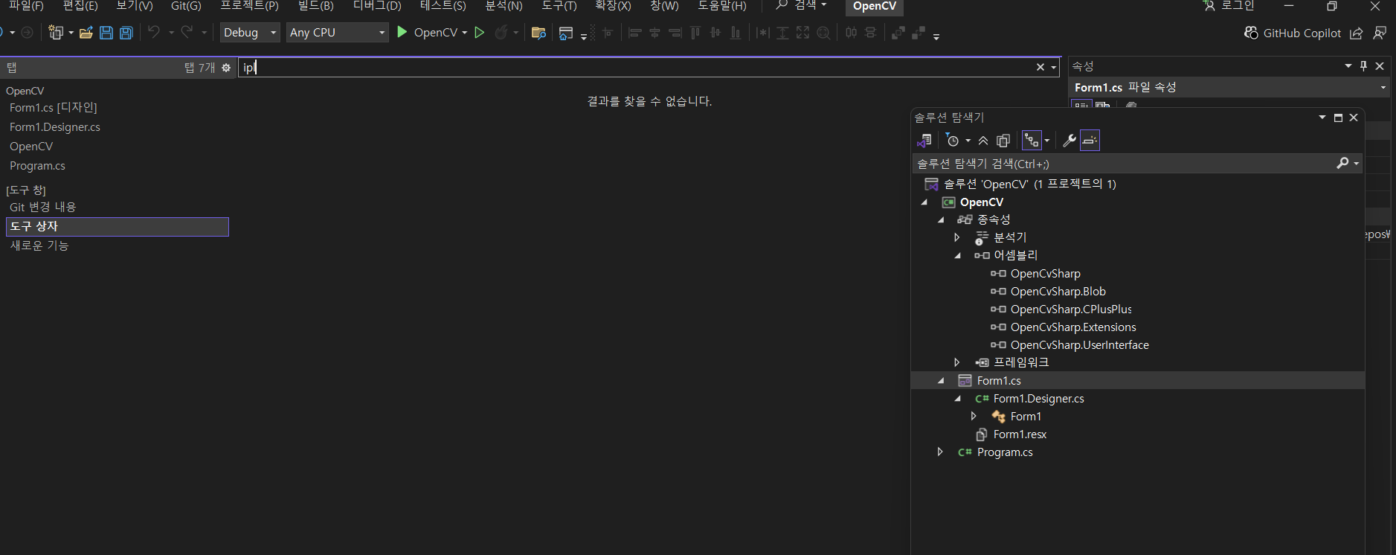Collapse the OpenCV project node
Image resolution: width=1396 pixels, height=555 pixels.
click(x=924, y=202)
